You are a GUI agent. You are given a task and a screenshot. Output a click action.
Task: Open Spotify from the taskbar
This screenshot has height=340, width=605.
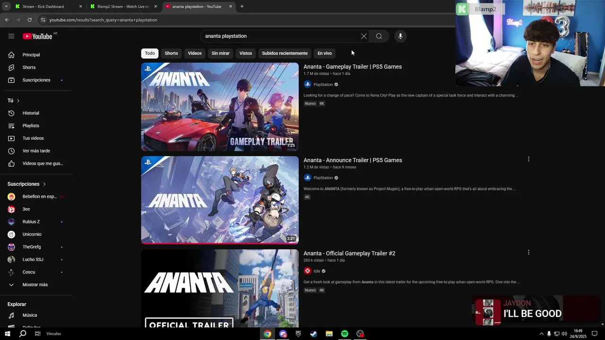(x=345, y=334)
